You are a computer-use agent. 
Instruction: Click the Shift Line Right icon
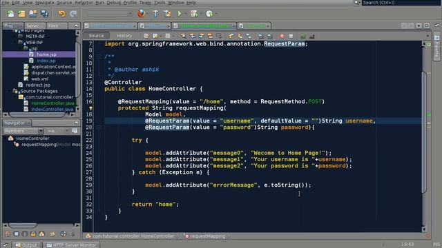point(270,36)
